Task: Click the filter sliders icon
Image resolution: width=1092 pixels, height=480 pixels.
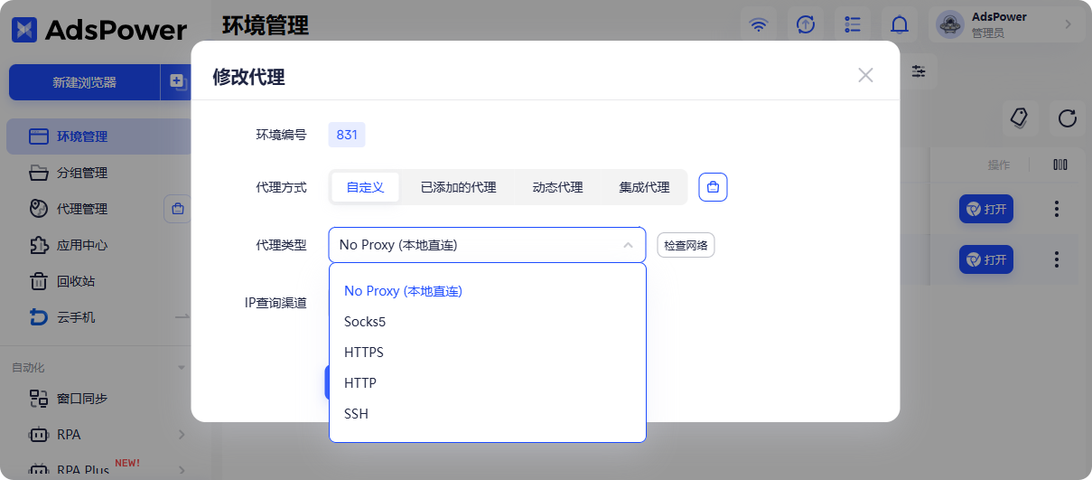Action: click(919, 71)
